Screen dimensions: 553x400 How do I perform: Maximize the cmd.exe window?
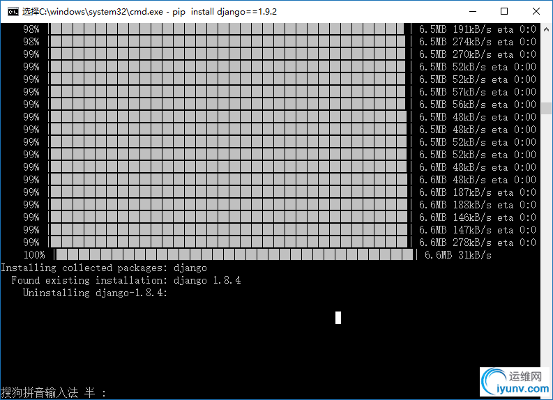click(504, 11)
